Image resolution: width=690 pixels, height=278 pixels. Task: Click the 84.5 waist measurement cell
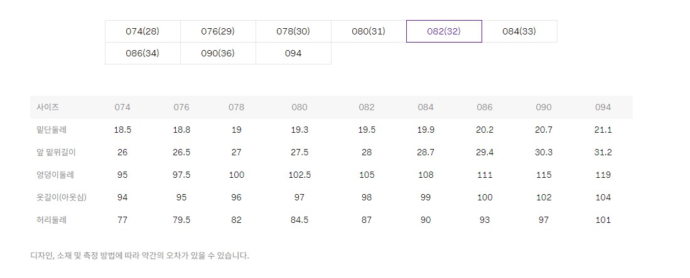coord(299,220)
